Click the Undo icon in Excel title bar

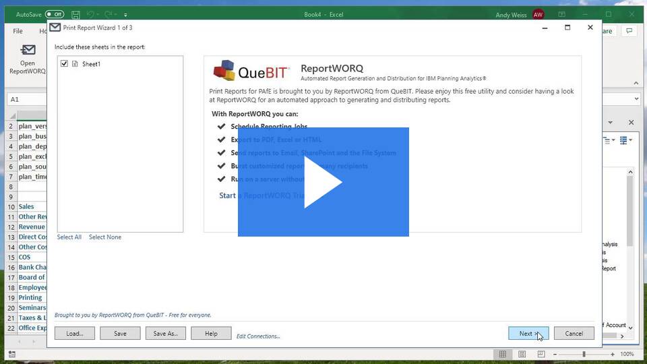click(90, 14)
